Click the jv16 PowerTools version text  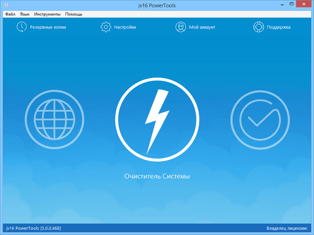33,228
